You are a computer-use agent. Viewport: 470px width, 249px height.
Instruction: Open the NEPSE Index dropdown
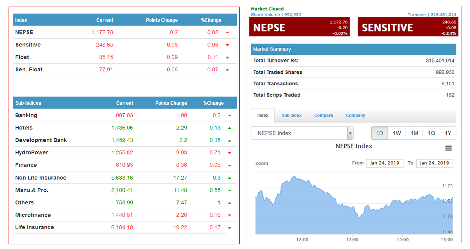[x=302, y=133]
